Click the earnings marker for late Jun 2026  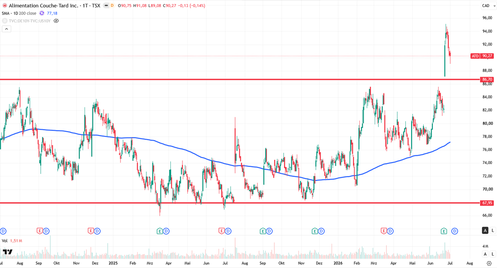coord(444,231)
